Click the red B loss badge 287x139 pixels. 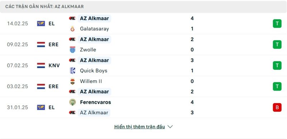coord(277,107)
